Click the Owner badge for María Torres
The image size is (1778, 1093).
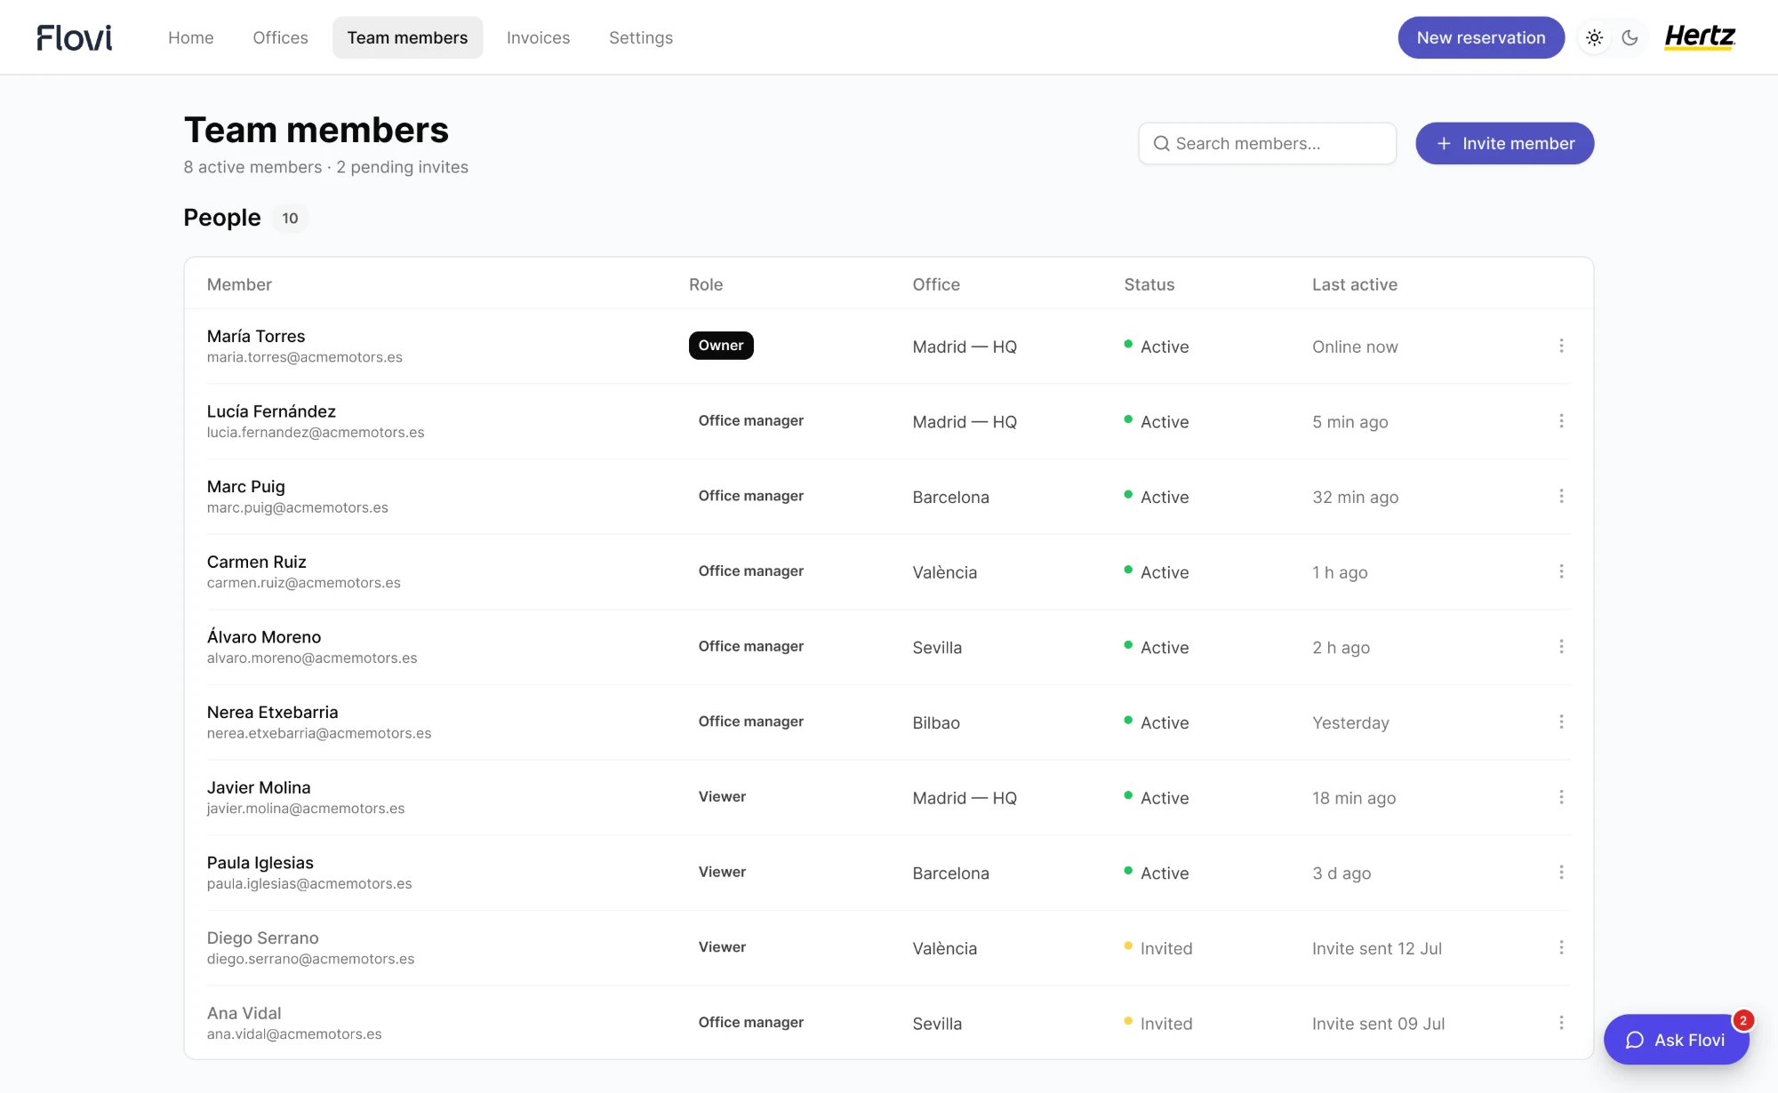[x=721, y=346]
